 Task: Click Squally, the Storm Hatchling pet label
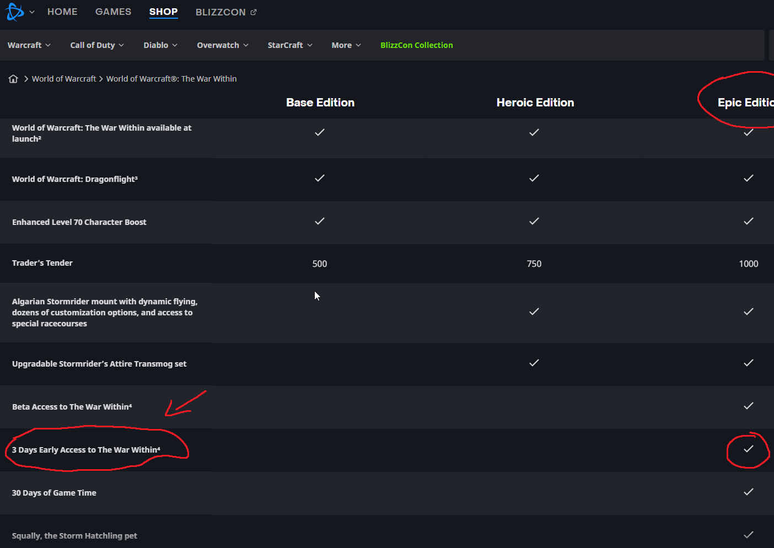tap(74, 536)
